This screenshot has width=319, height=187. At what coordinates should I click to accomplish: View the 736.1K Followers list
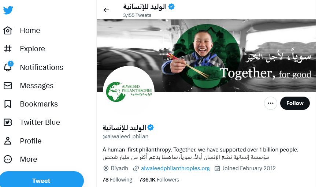tap(159, 180)
